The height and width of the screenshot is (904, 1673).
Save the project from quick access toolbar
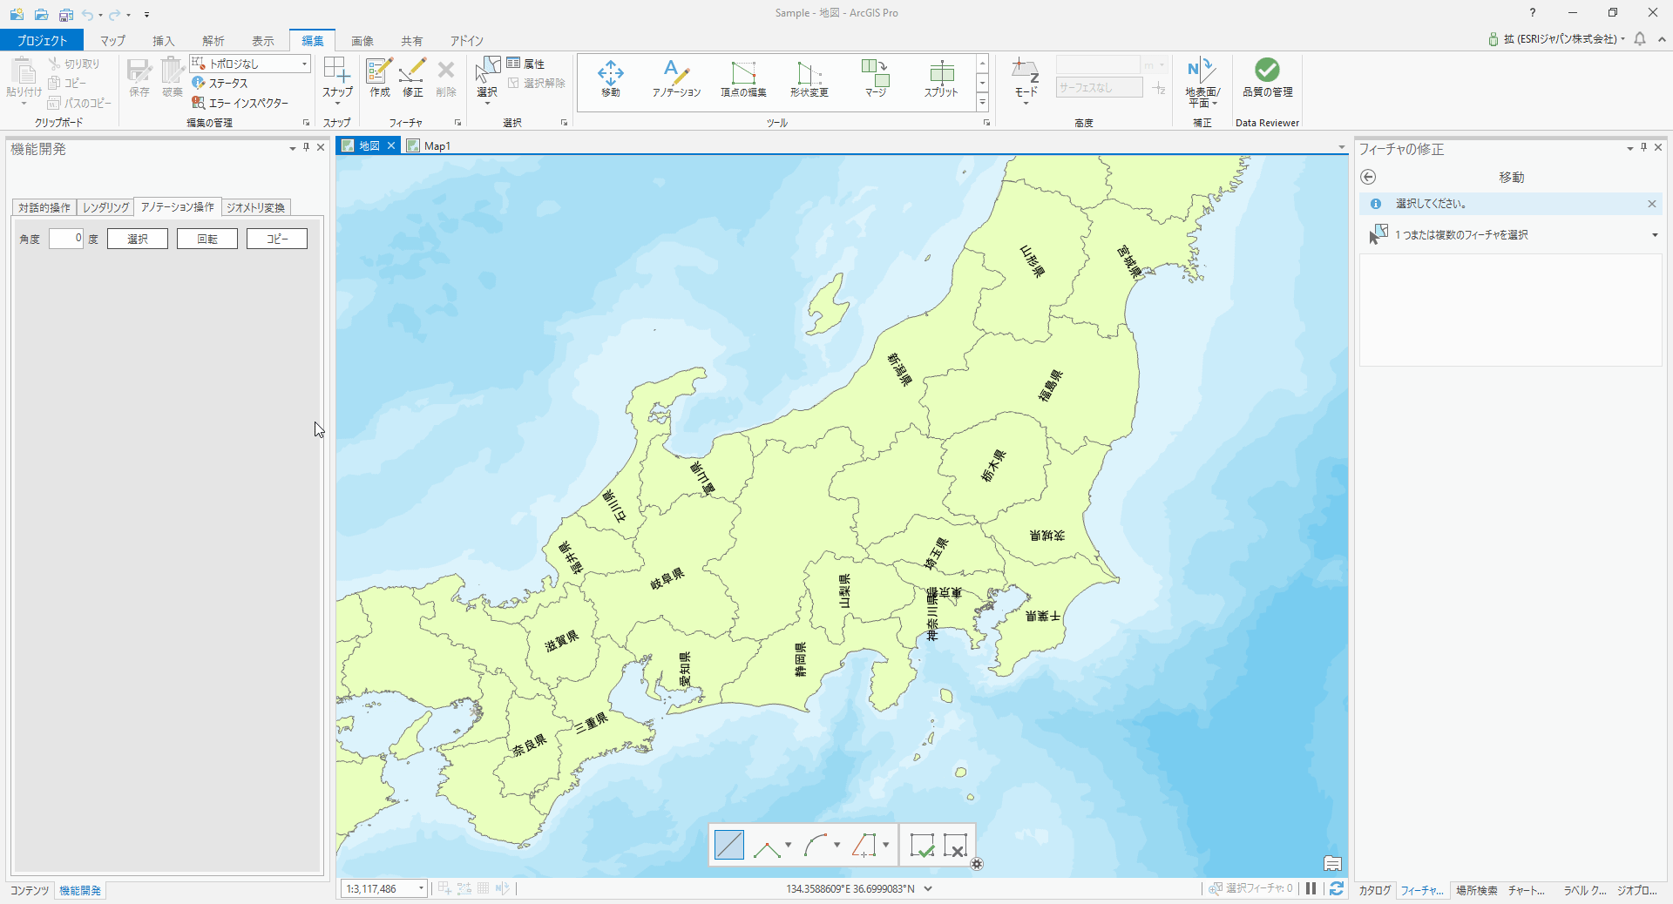point(65,14)
